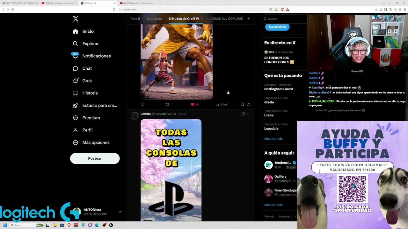408x229 pixels.
Task: Expand El Hueco de Craft tab dropdown
Action: pyautogui.click(x=202, y=18)
